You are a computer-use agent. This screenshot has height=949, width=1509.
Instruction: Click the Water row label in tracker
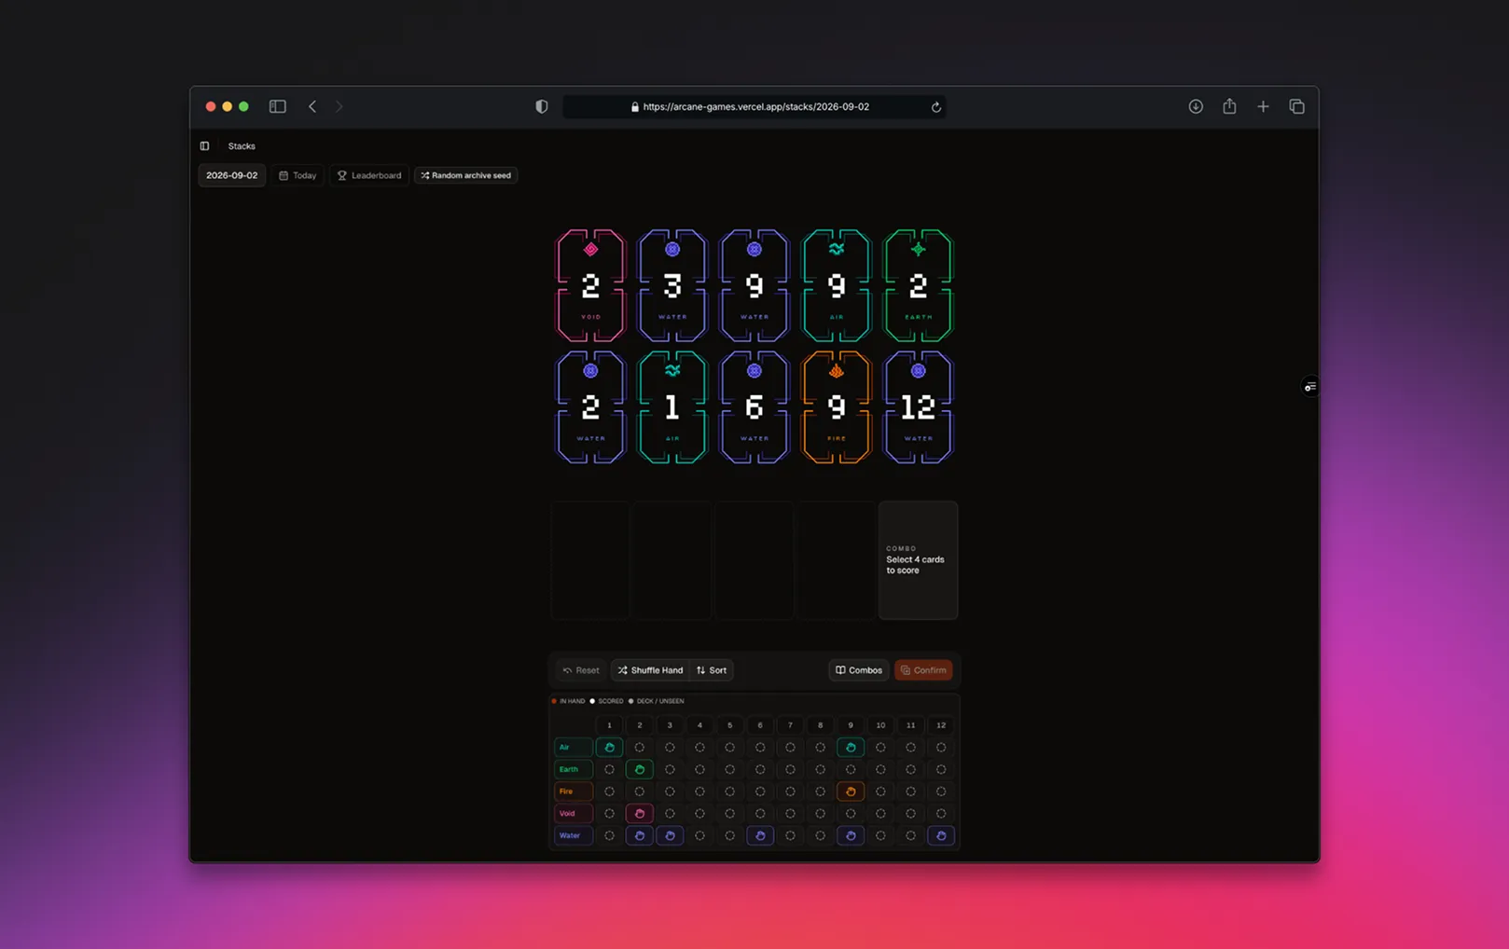click(x=573, y=836)
